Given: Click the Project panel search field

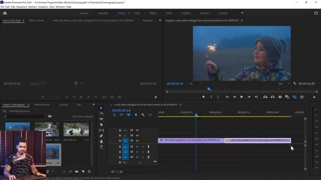Looking at the screenshot, I should tap(24, 116).
